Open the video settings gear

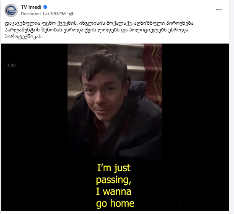click(180, 204)
